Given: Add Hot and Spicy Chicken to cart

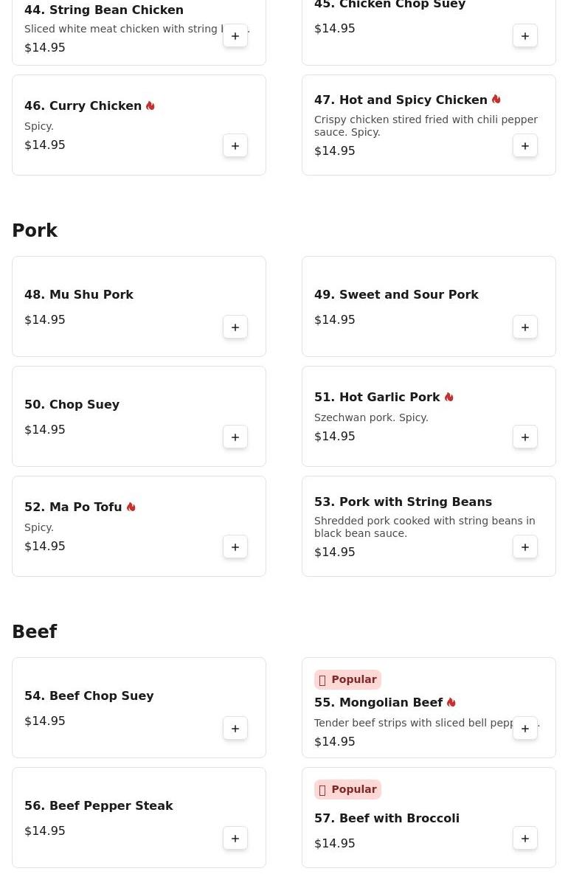Looking at the screenshot, I should click(x=525, y=146).
